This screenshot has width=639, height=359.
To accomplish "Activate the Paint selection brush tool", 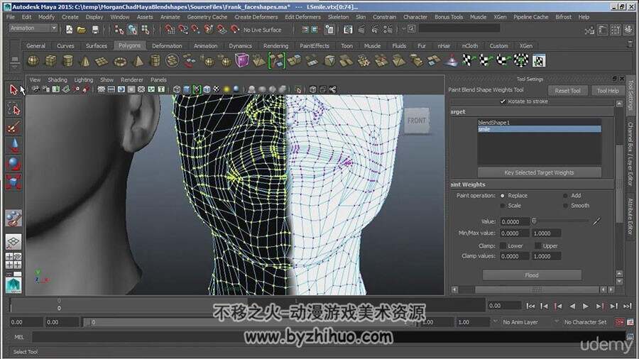I will coord(13,128).
